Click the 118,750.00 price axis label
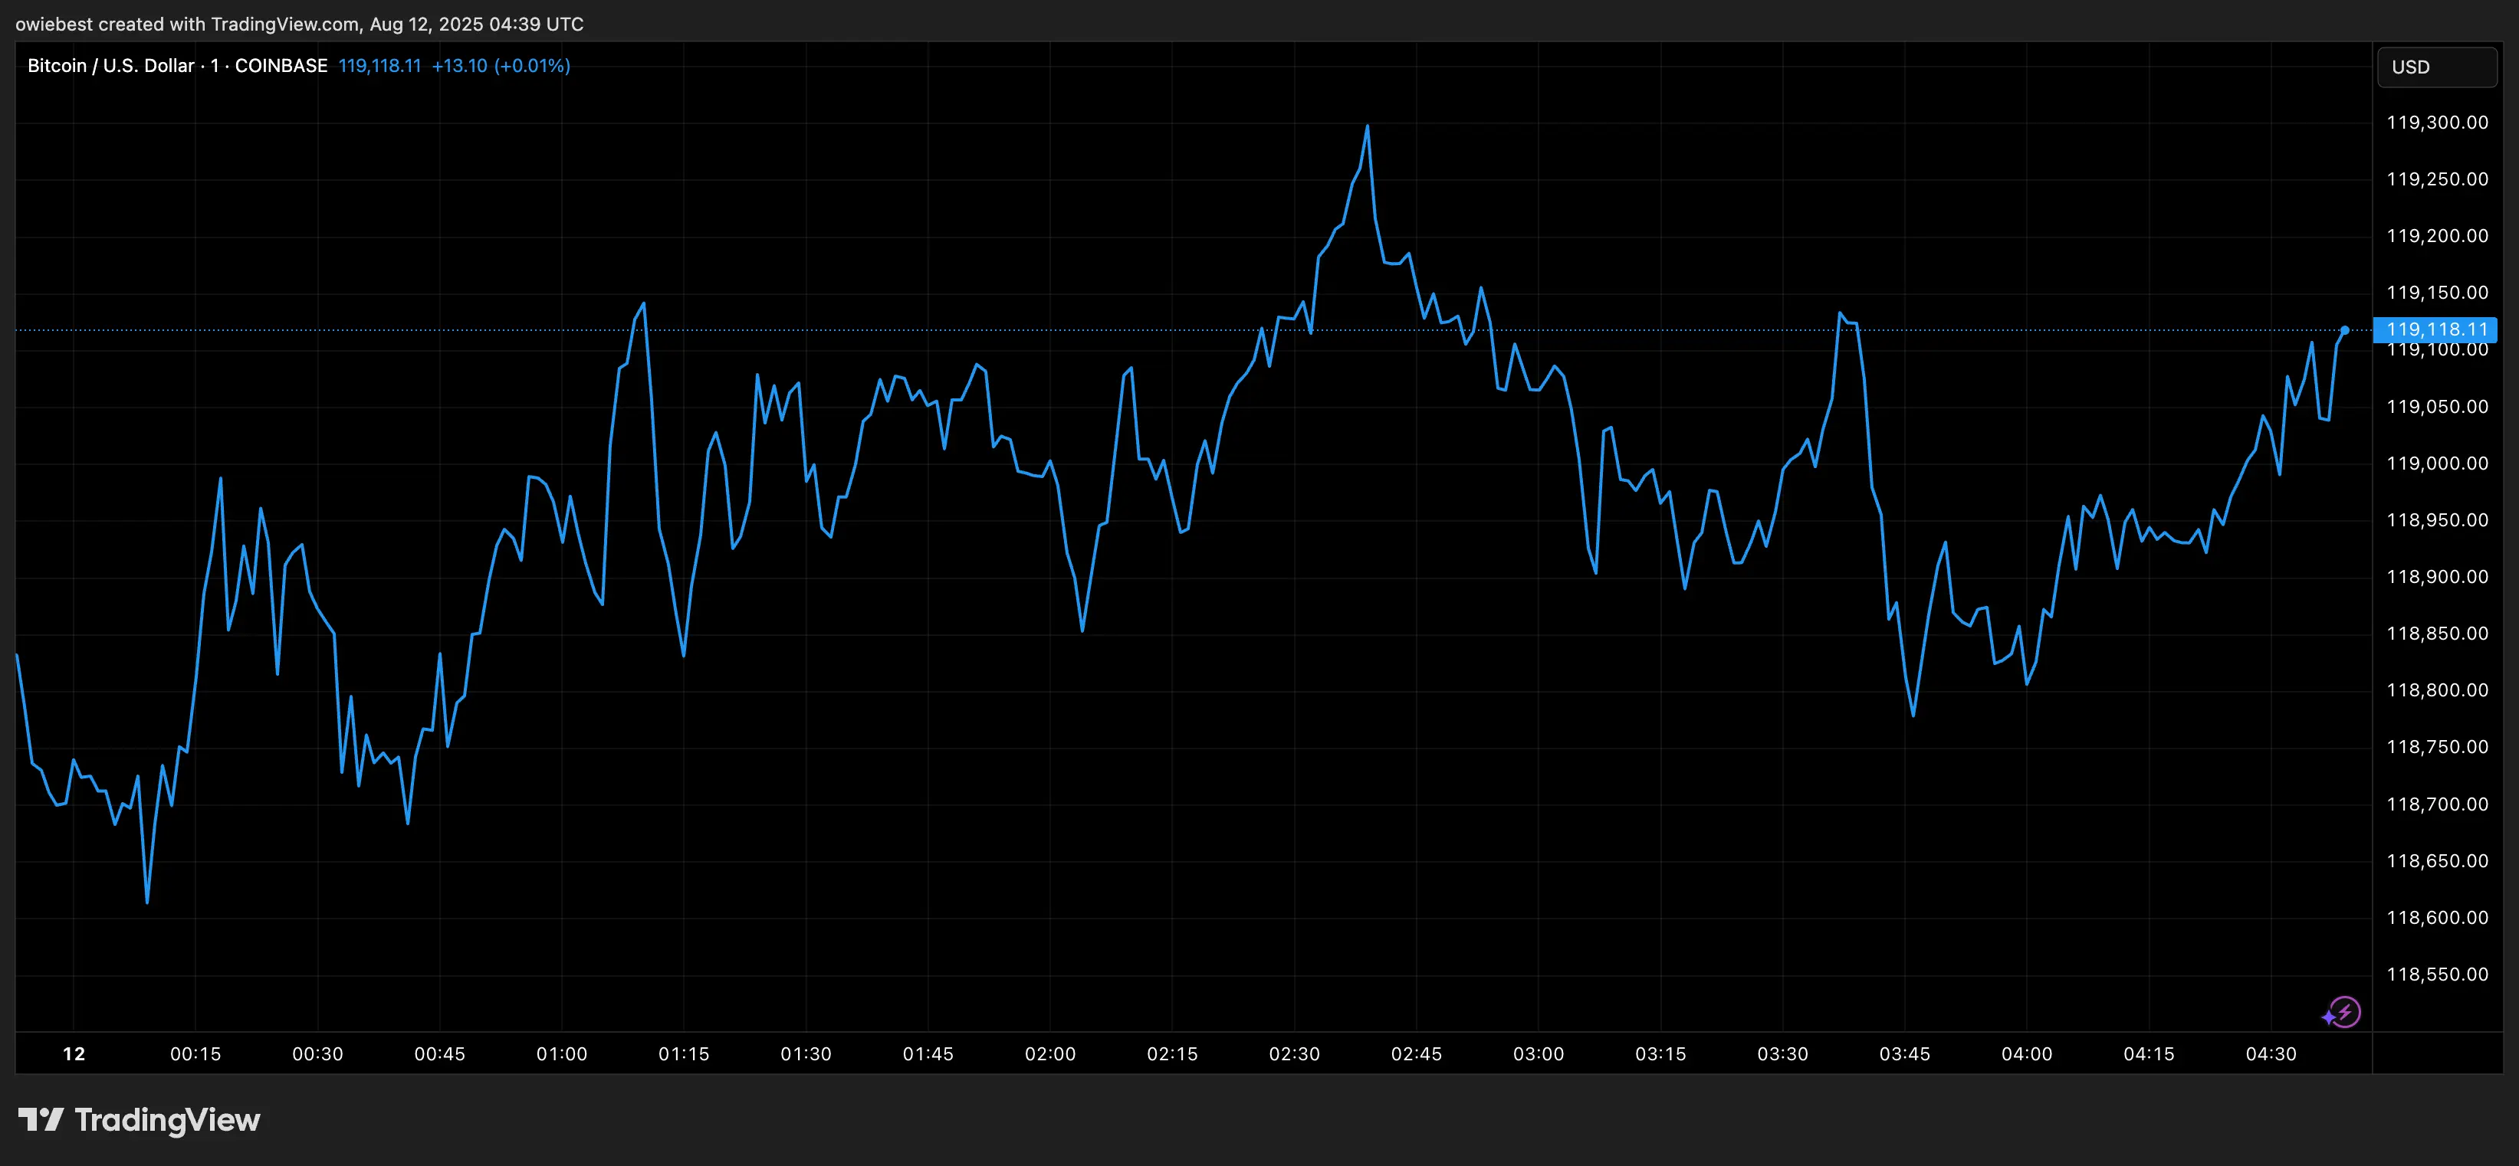This screenshot has width=2519, height=1166. (2437, 747)
